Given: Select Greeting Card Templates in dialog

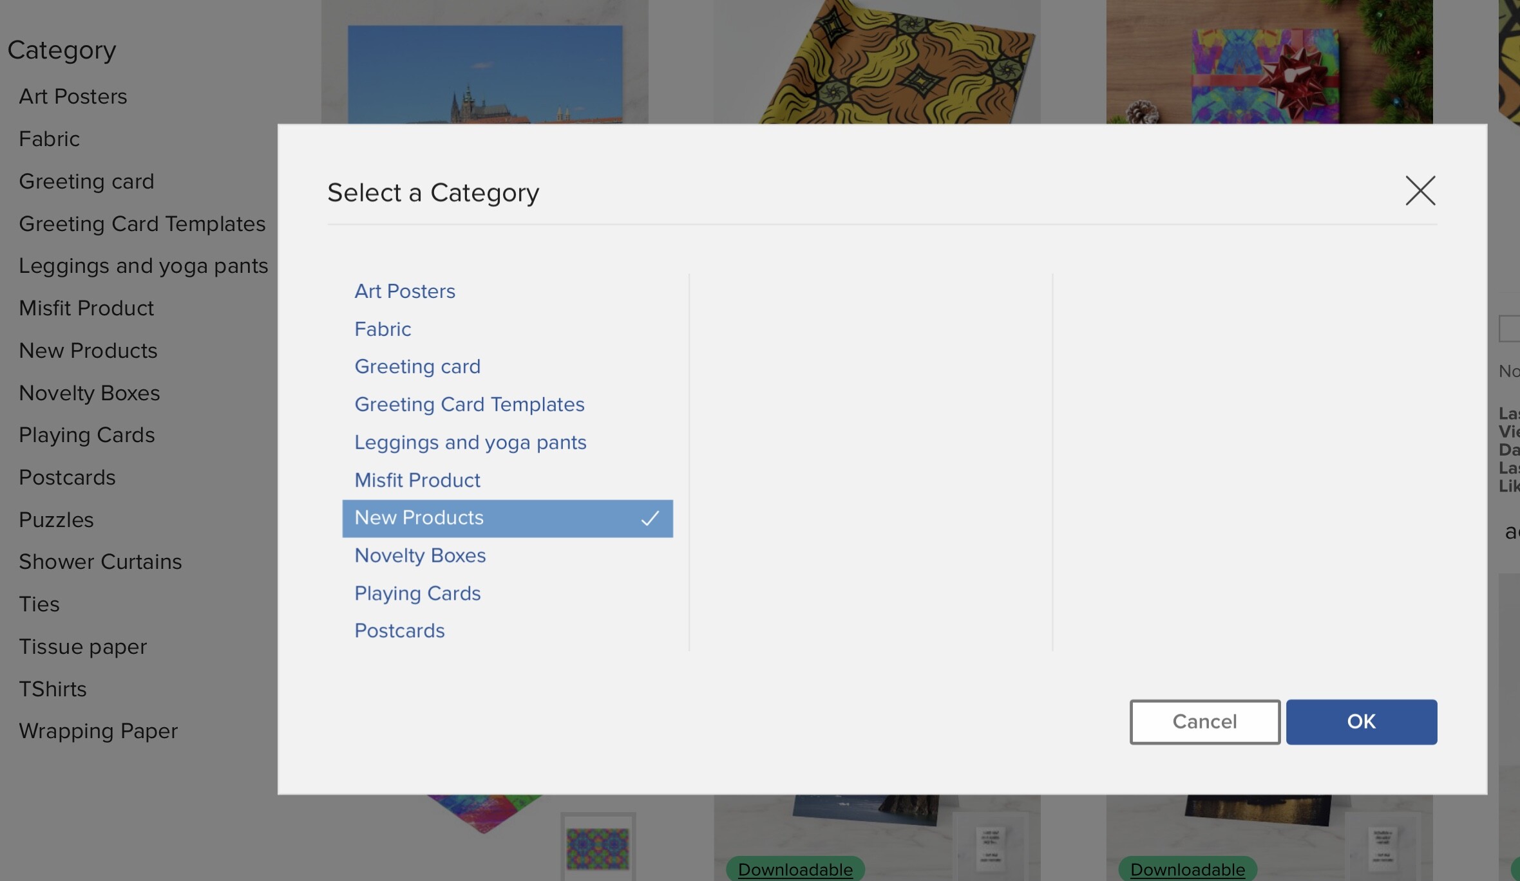Looking at the screenshot, I should pyautogui.click(x=470, y=404).
